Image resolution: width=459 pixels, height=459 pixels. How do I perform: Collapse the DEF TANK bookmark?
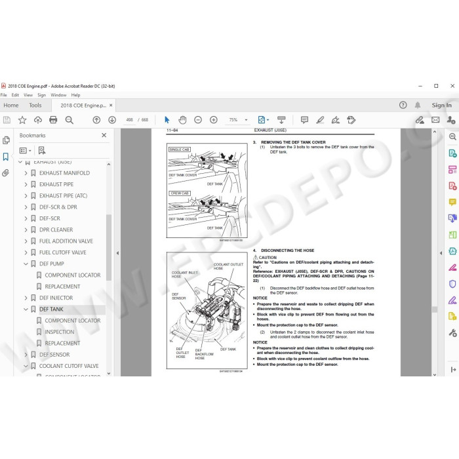(x=26, y=309)
